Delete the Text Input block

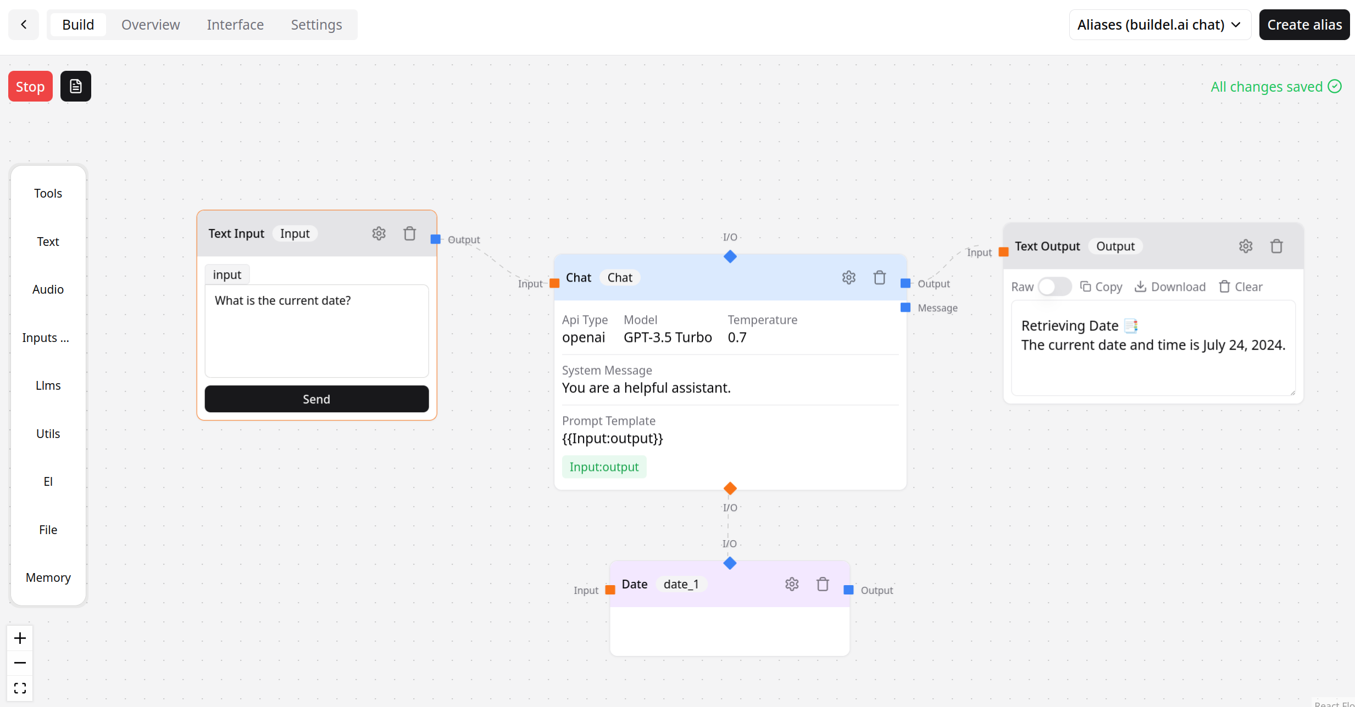(409, 233)
